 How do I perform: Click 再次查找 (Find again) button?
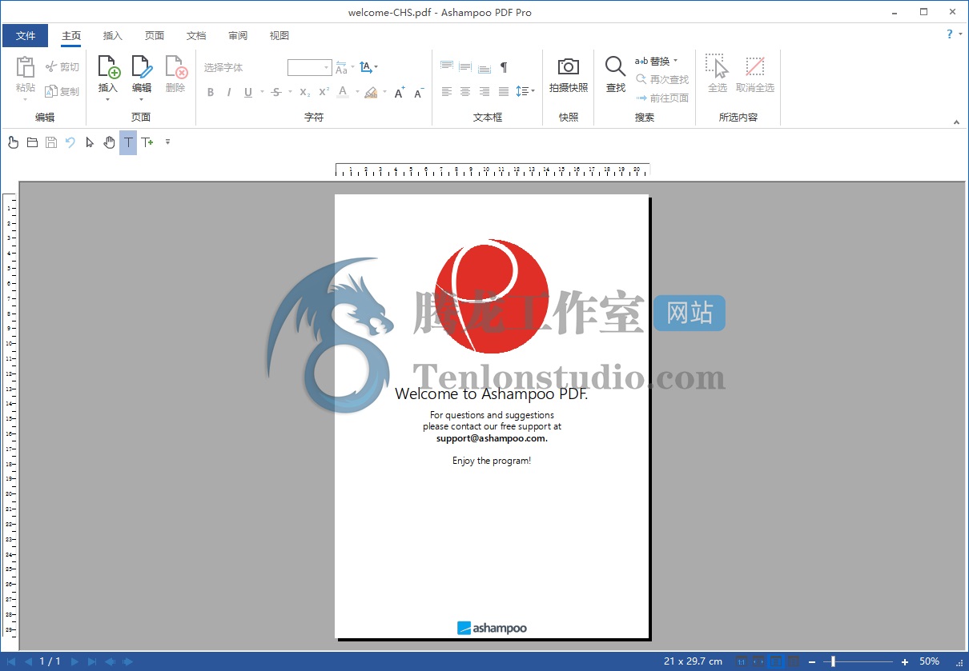coord(662,79)
